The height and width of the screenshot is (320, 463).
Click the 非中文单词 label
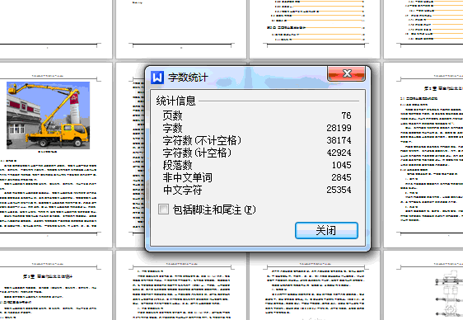point(188,177)
